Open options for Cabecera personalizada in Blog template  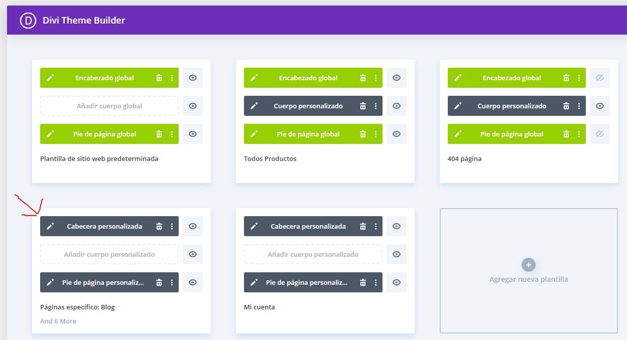[172, 226]
